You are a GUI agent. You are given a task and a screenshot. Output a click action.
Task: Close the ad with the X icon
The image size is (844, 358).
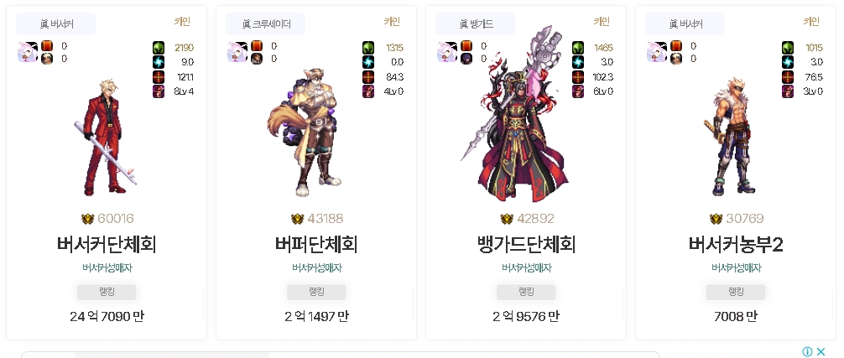(821, 351)
